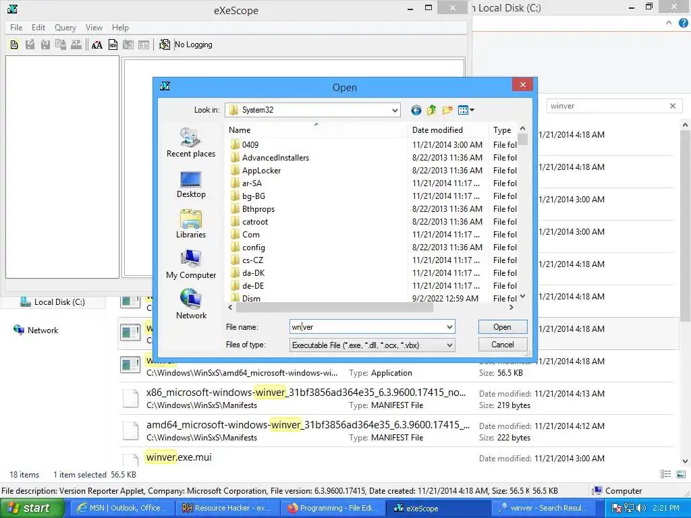This screenshot has width=691, height=518.
Task: Open the Help menu in eXeScope
Action: pyautogui.click(x=120, y=27)
